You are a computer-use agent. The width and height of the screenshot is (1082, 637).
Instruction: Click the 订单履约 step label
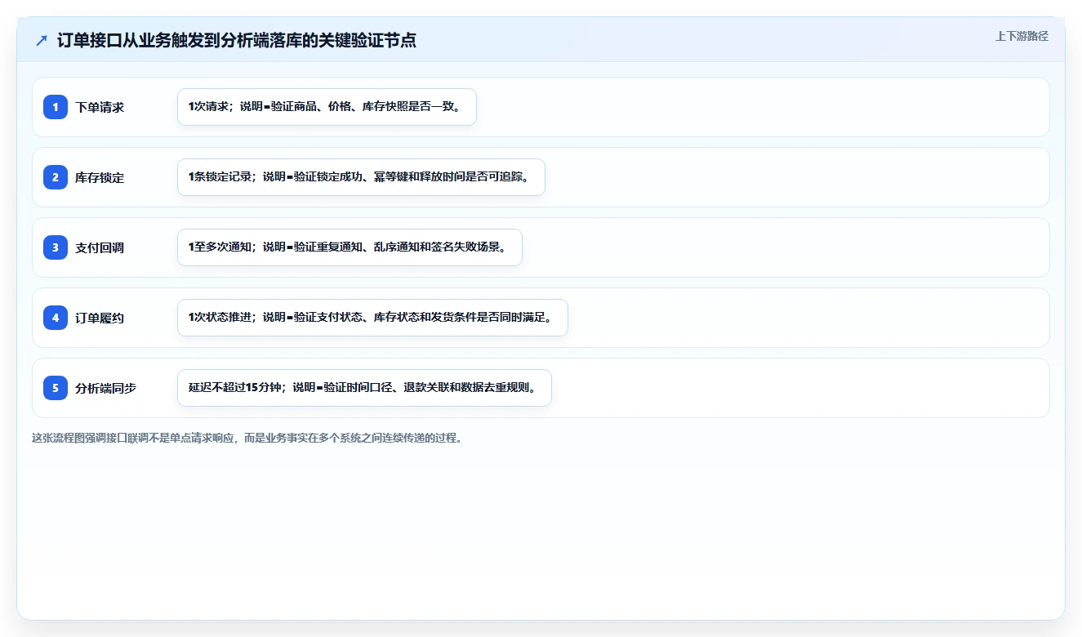100,318
